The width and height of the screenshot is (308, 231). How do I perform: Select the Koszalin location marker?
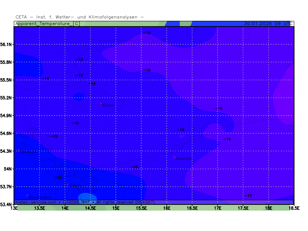pos(174,157)
